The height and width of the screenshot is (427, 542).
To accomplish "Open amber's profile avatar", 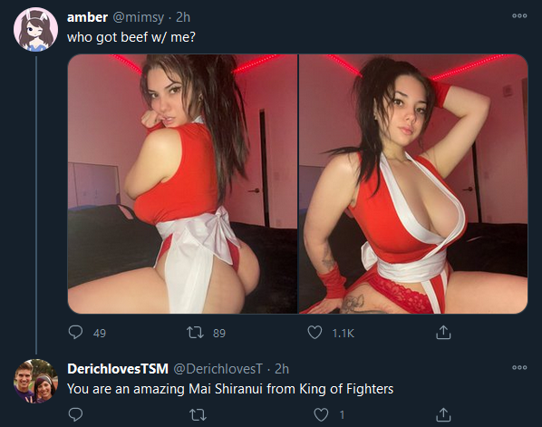I will point(35,29).
